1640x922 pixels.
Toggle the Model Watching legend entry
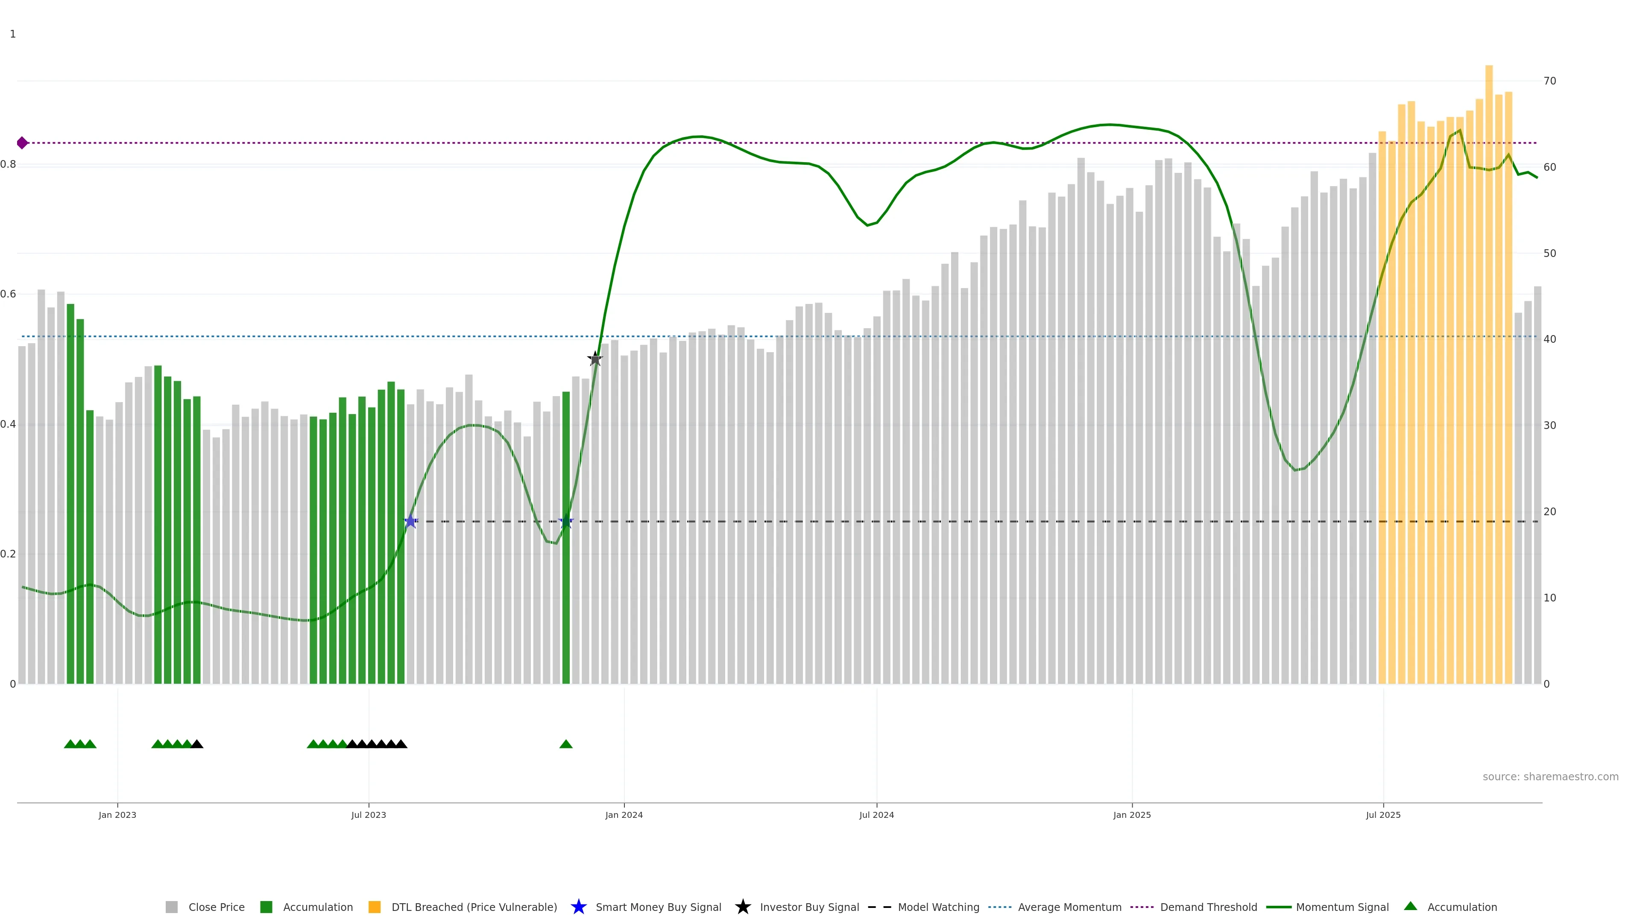pyautogui.click(x=938, y=907)
